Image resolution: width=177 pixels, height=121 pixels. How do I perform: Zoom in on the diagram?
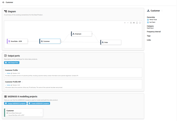pos(125,23)
